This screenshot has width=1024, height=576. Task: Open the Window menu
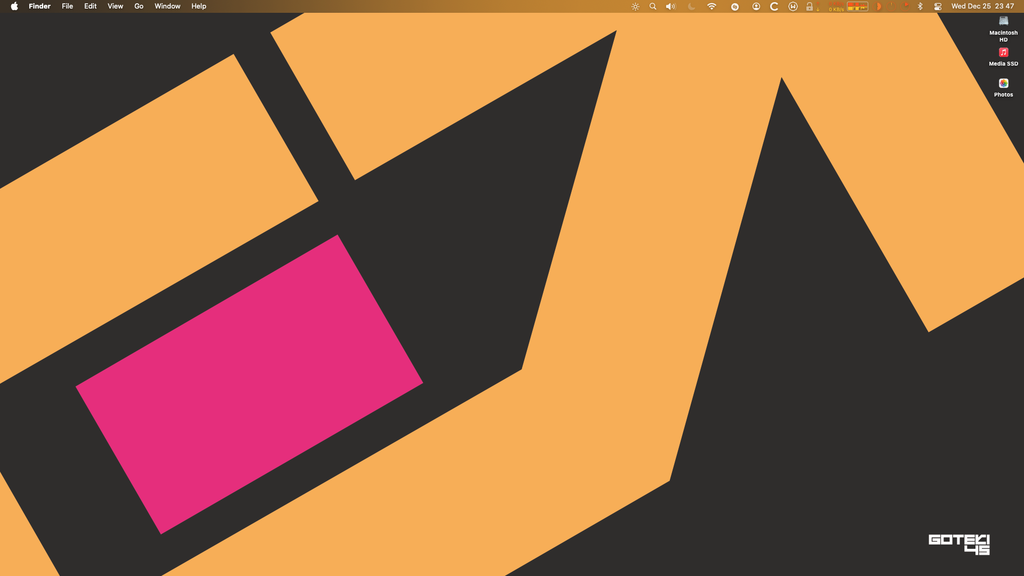tap(167, 6)
